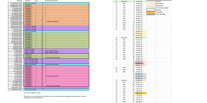The width and height of the screenshot is (207, 103).
Task: Click the purple 01-Apr-24 date cell
Action: click(139, 63)
